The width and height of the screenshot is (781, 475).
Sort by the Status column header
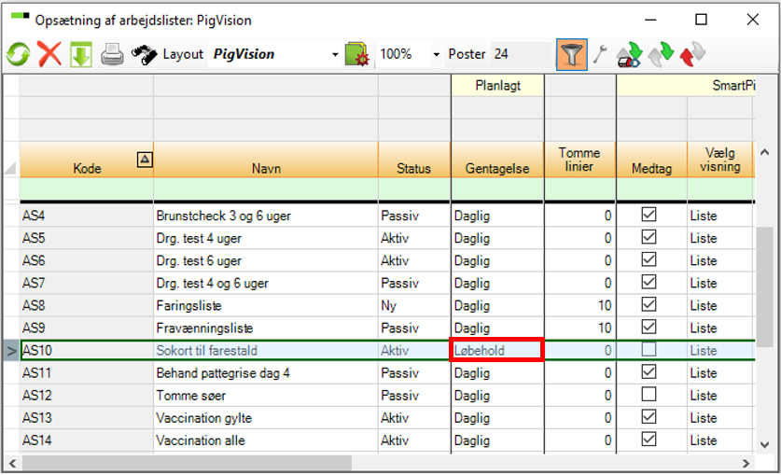click(x=414, y=160)
